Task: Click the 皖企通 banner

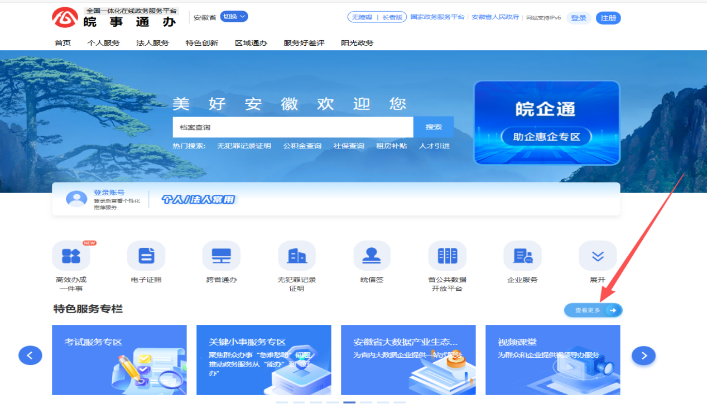Action: tap(546, 123)
